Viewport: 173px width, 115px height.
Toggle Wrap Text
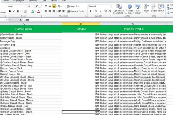(x=73, y=6)
